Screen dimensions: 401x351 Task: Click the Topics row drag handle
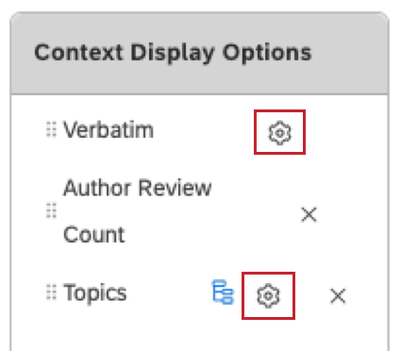pyautogui.click(x=51, y=292)
